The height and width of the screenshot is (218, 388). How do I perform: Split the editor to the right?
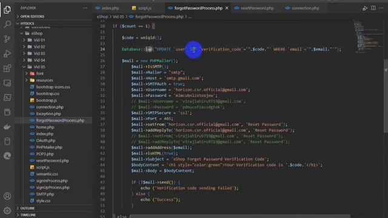point(373,8)
